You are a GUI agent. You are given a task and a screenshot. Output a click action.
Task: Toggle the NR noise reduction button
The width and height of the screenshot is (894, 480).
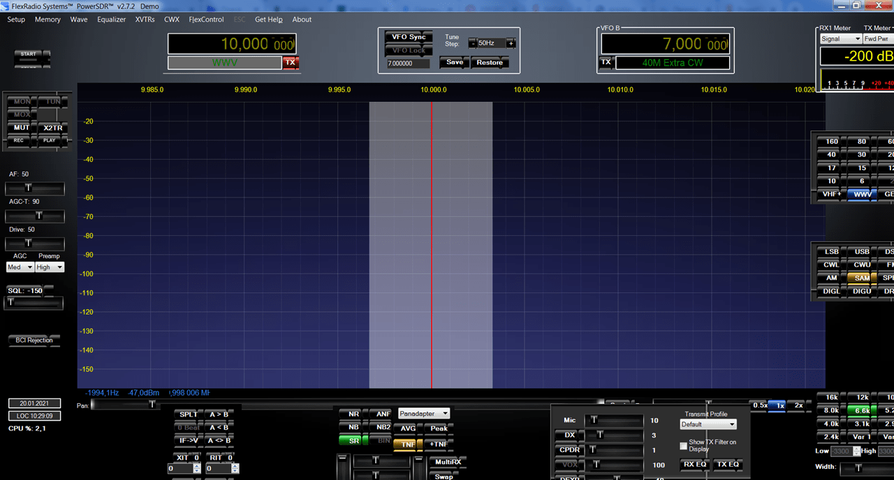pyautogui.click(x=353, y=414)
